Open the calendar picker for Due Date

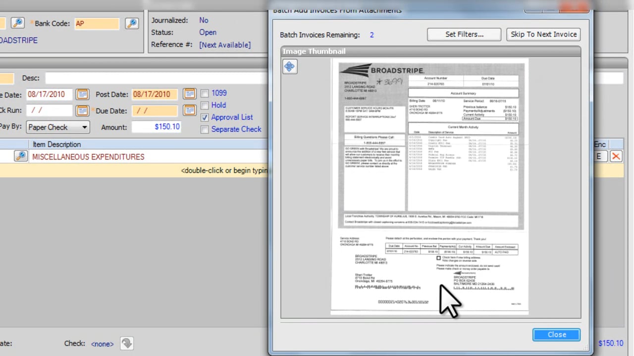189,110
